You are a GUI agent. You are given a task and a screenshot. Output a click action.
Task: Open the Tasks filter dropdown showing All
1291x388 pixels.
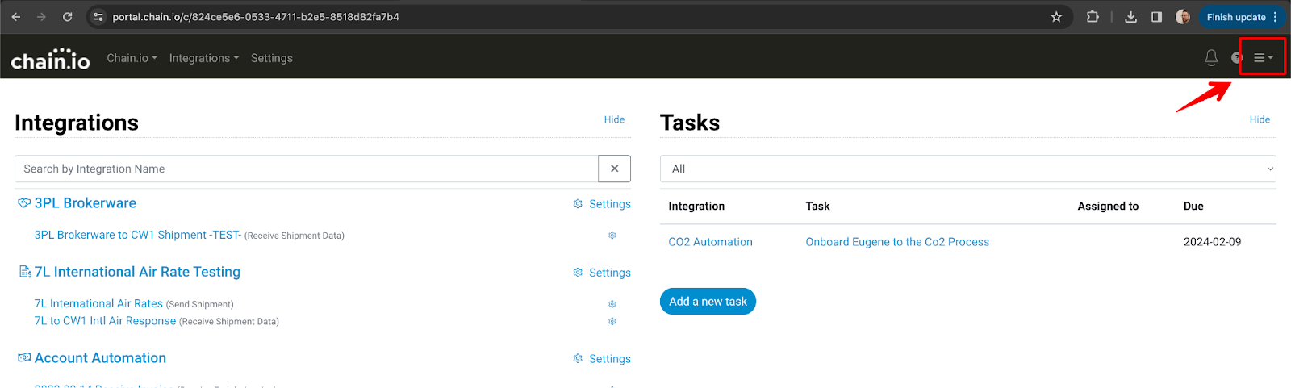[x=968, y=169]
